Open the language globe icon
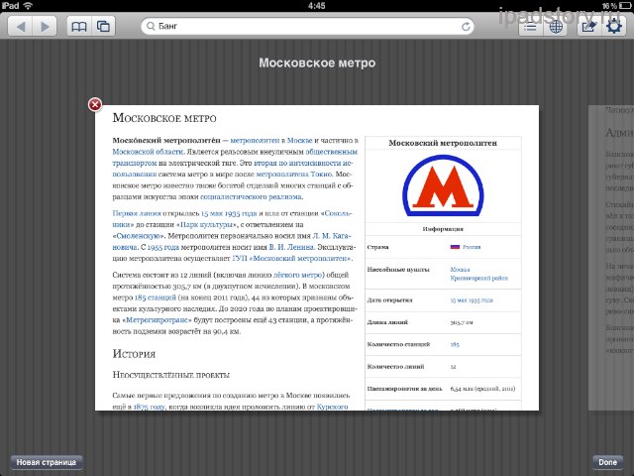The image size is (634, 476). coord(556,27)
